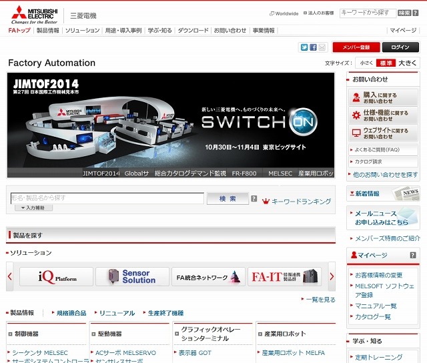Click the header keyword search field

(x=368, y=13)
